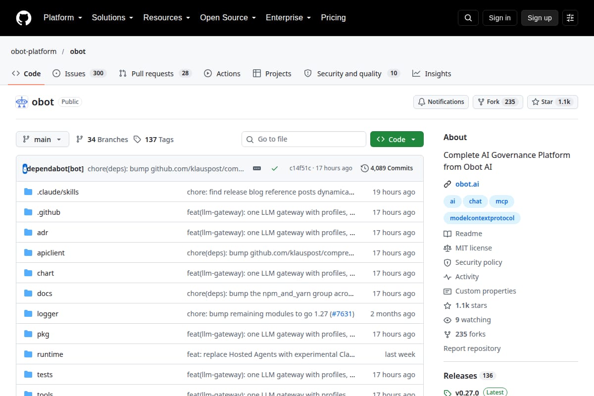Expand the green Code dropdown
This screenshot has width=594, height=396.
[397, 140]
